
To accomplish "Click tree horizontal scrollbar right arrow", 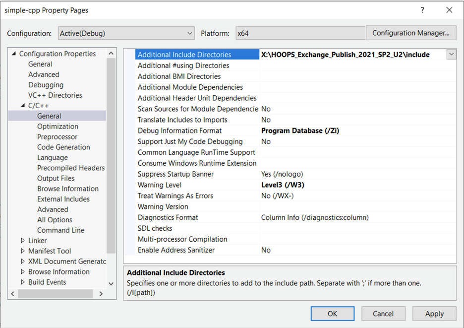I will click(101, 294).
